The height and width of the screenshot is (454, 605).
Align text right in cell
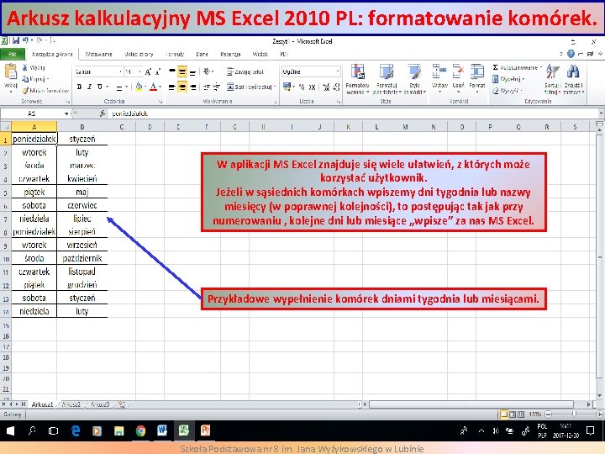click(193, 87)
